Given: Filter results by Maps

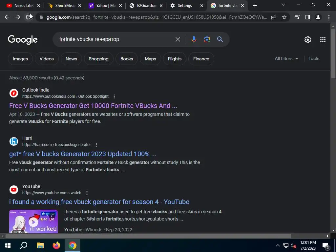Looking at the screenshot, I should click(x=150, y=59).
